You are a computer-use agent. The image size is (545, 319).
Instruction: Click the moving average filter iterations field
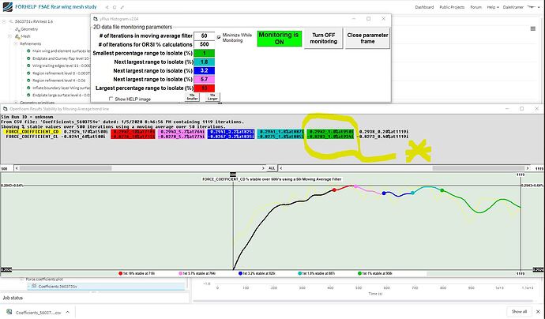tap(204, 36)
